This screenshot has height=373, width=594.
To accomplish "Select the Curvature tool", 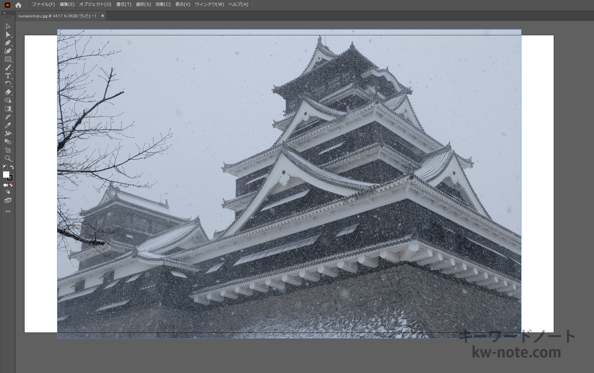I will (8, 51).
